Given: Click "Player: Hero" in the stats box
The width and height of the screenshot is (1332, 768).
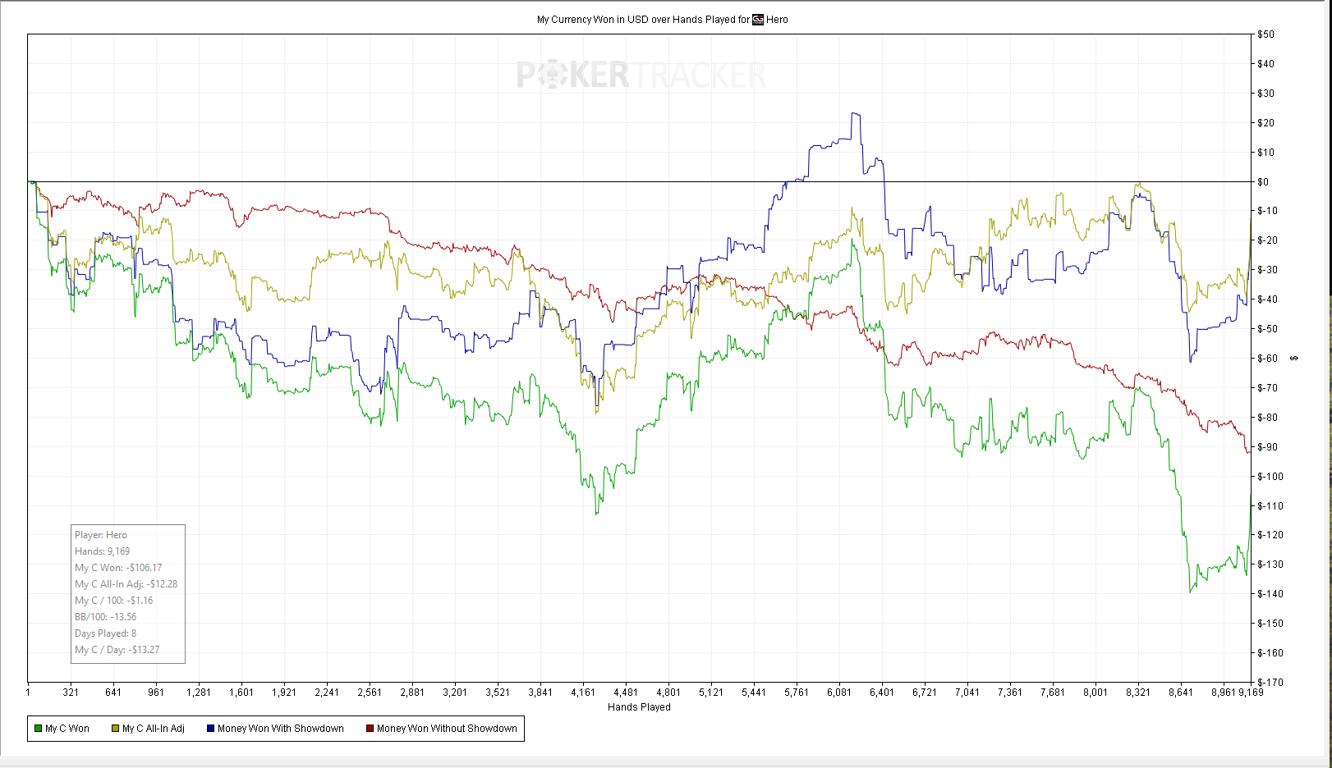Looking at the screenshot, I should click(x=101, y=535).
